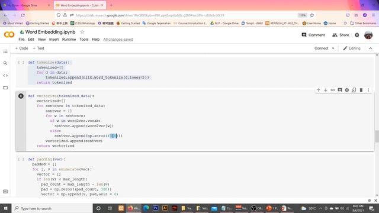Open the Runtime menu
The width and height of the screenshot is (379, 213).
[69, 40]
